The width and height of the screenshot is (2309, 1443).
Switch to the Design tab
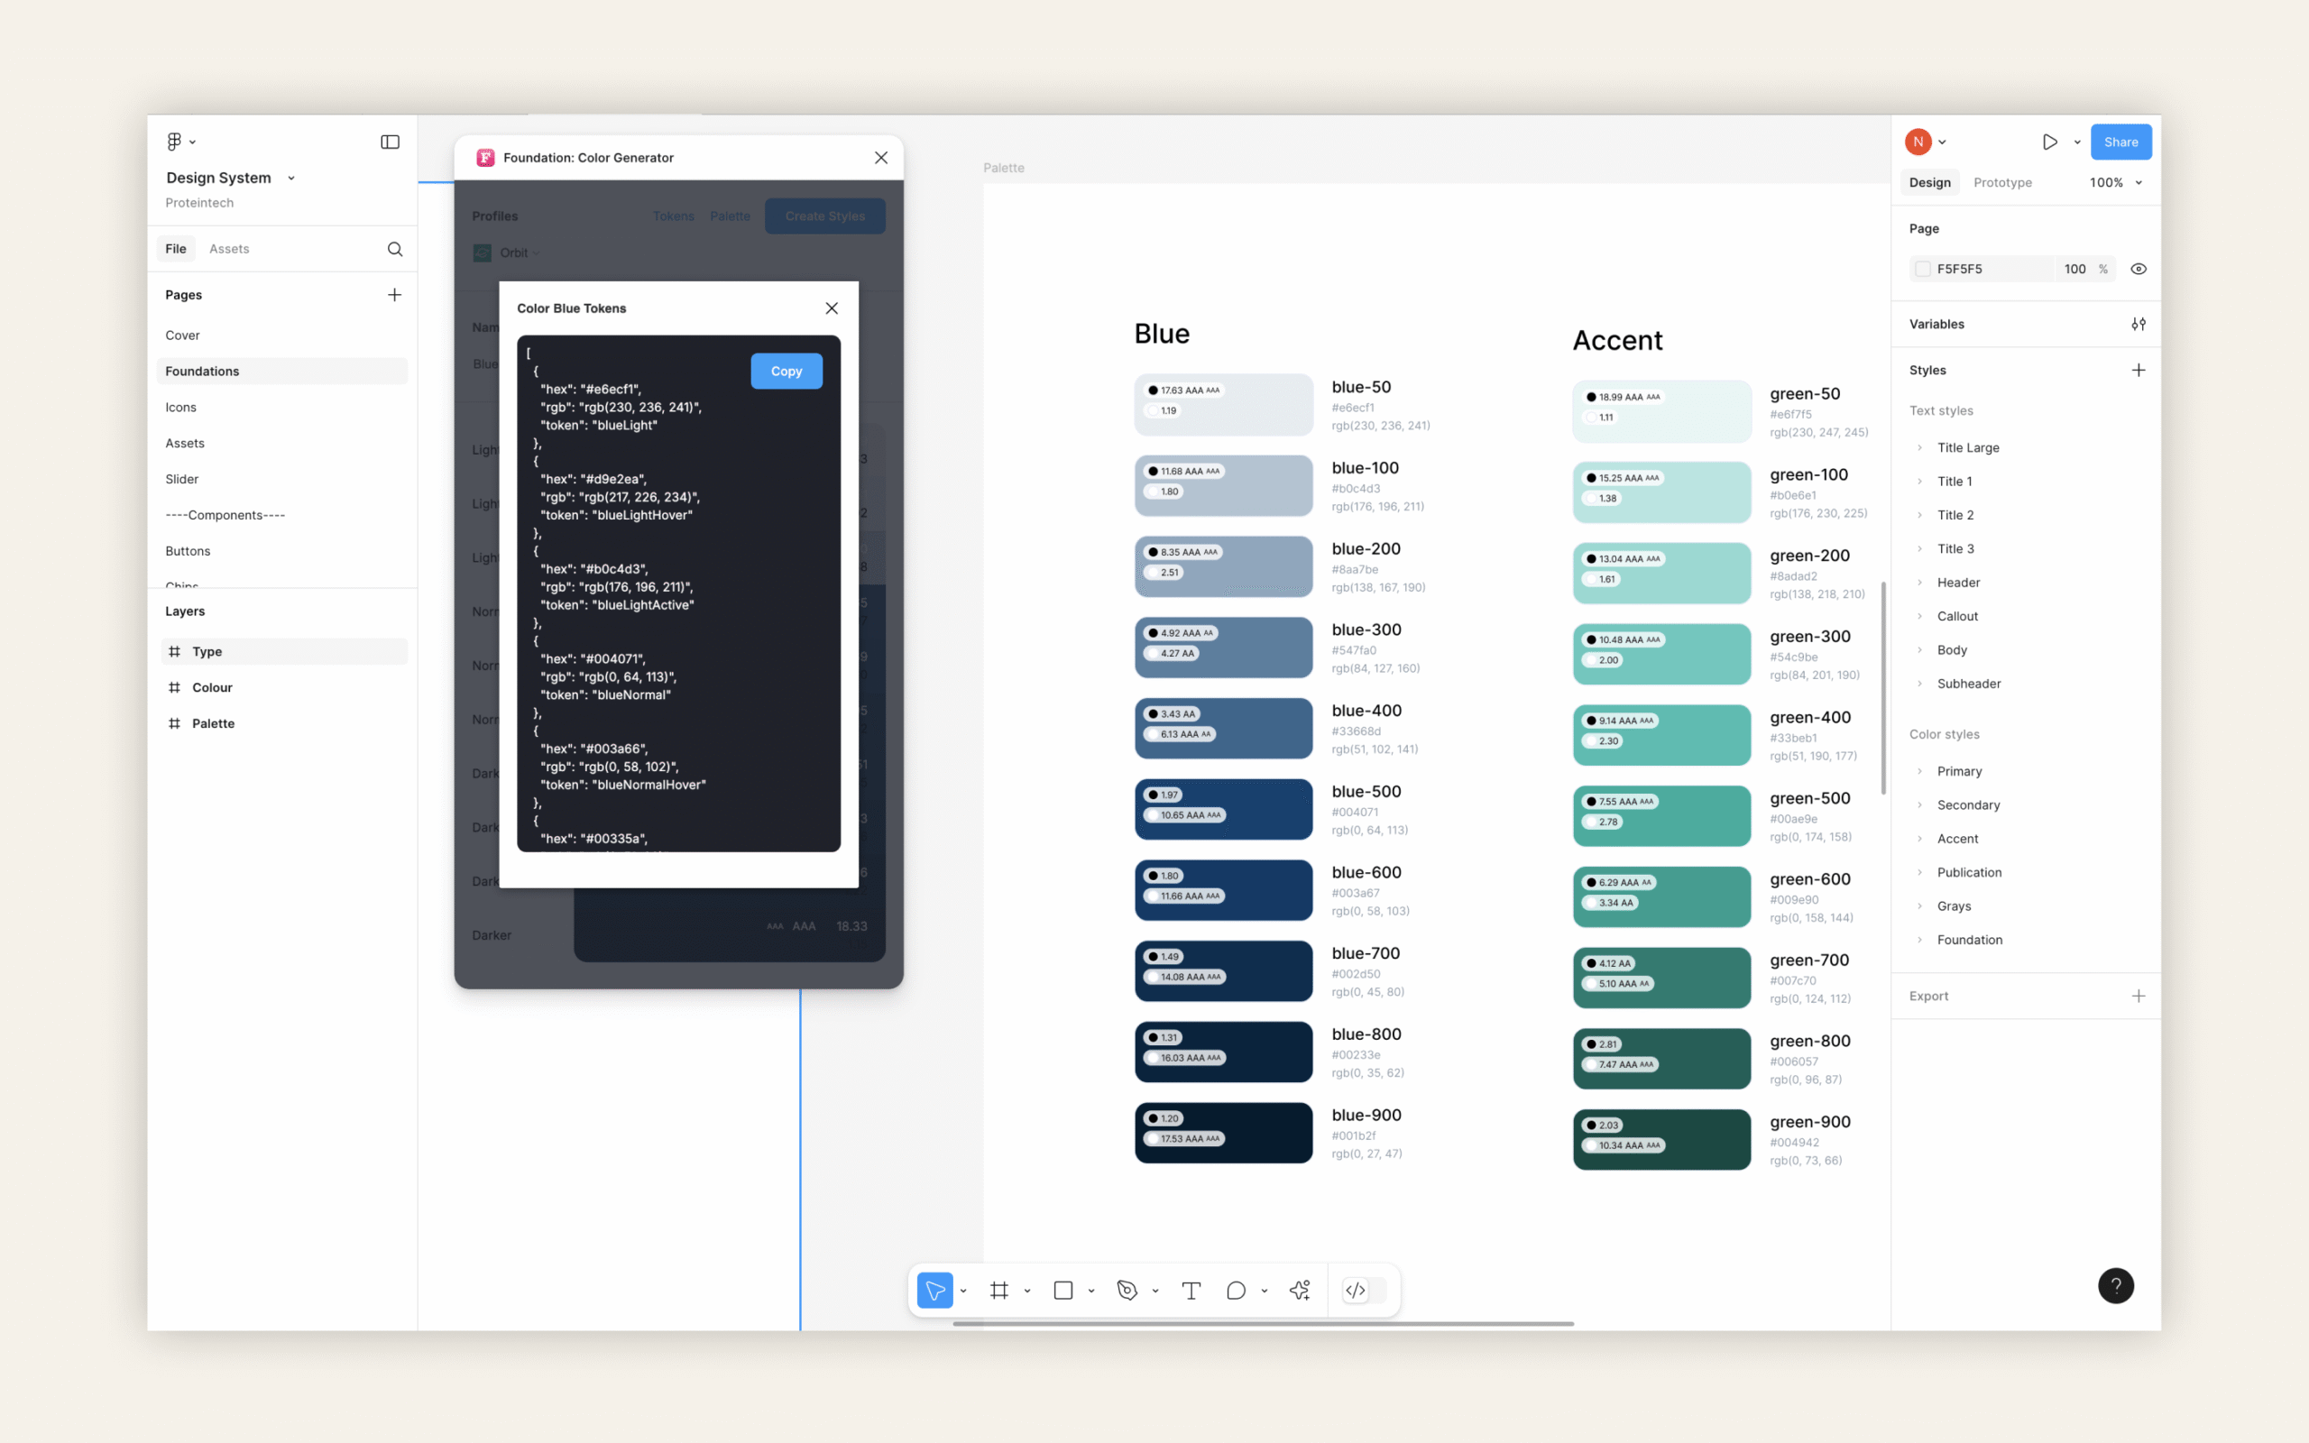click(x=1929, y=182)
